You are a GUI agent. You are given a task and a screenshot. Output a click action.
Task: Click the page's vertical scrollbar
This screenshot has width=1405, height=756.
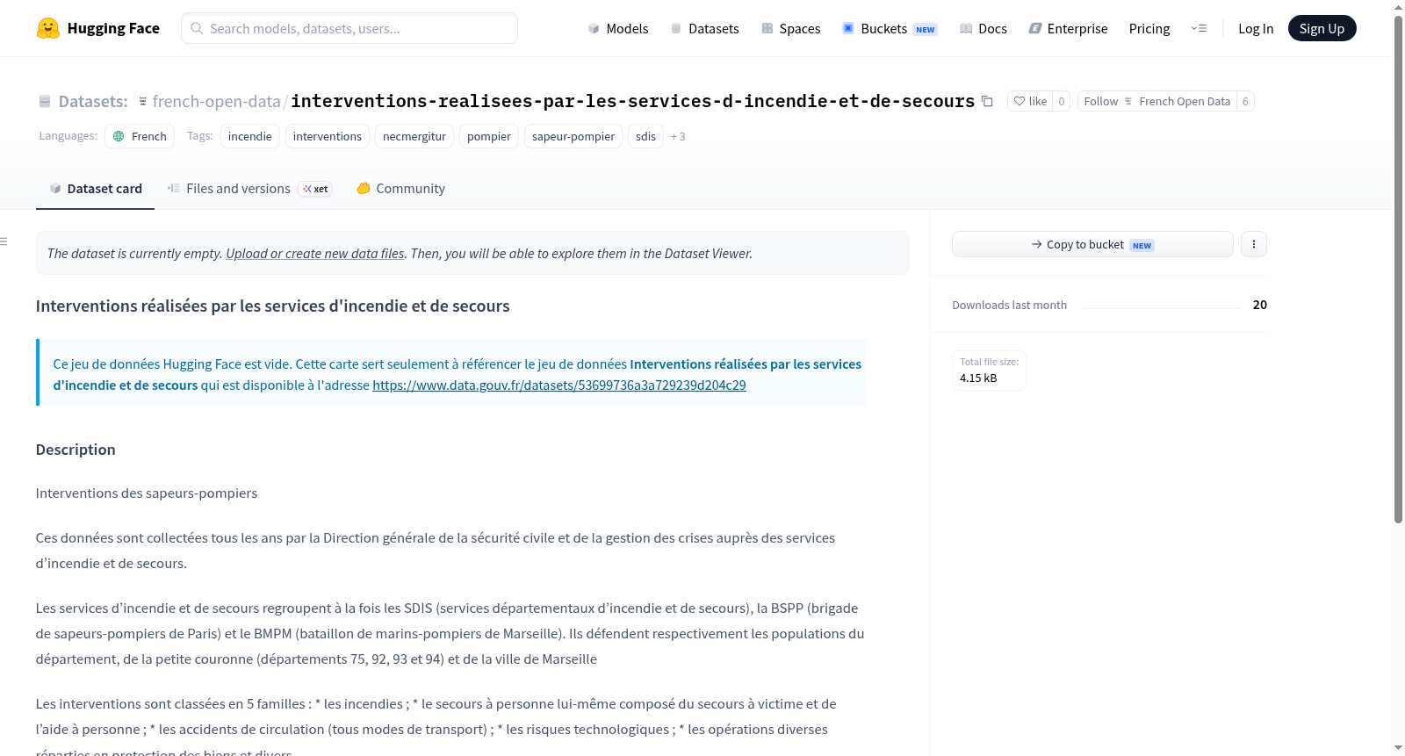pos(1398,263)
